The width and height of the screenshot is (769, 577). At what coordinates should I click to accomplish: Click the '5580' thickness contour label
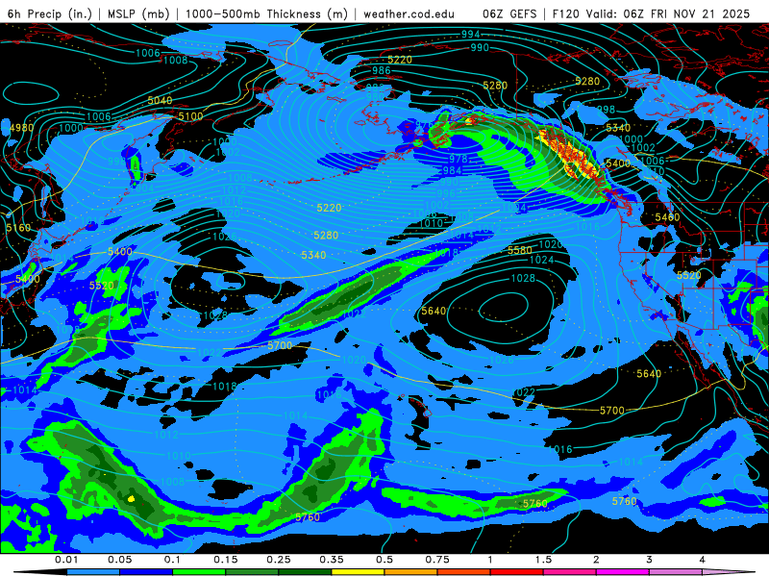coord(519,250)
